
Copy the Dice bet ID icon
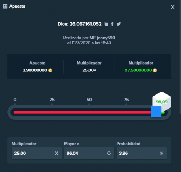(x=106, y=24)
